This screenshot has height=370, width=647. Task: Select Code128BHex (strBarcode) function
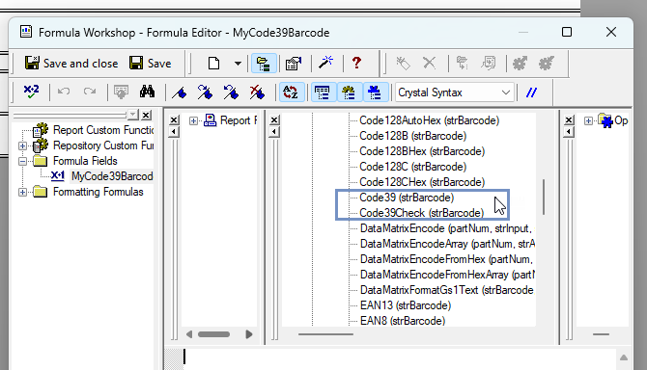pyautogui.click(x=422, y=151)
